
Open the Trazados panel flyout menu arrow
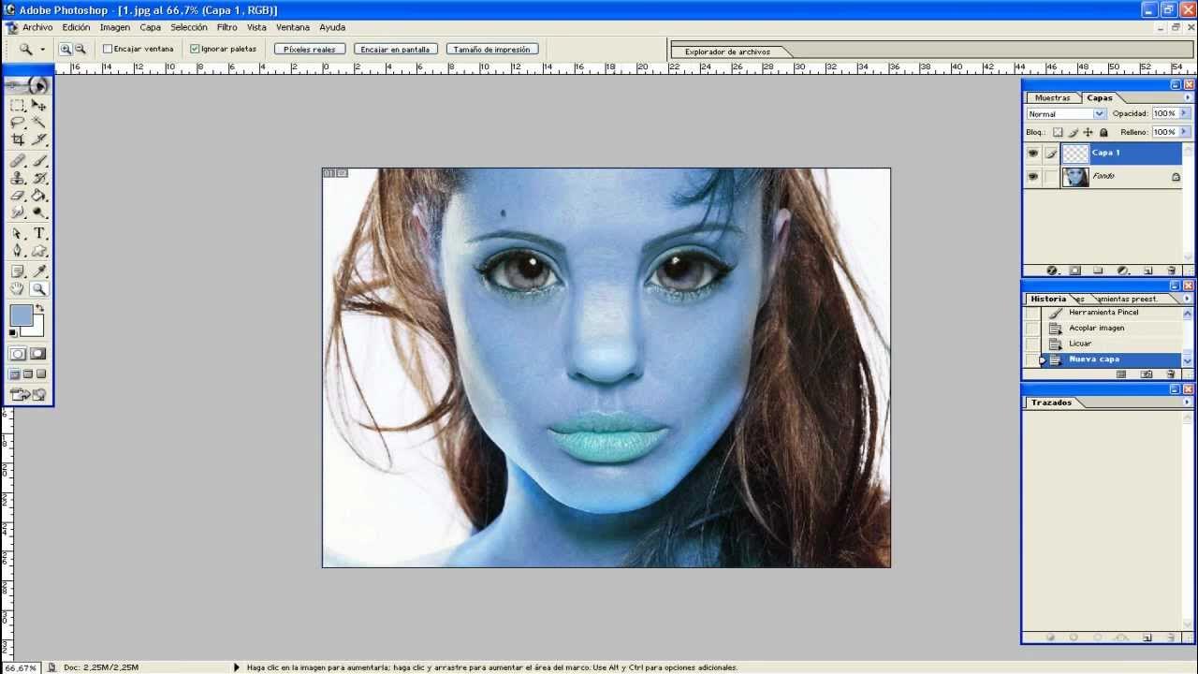1188,403
